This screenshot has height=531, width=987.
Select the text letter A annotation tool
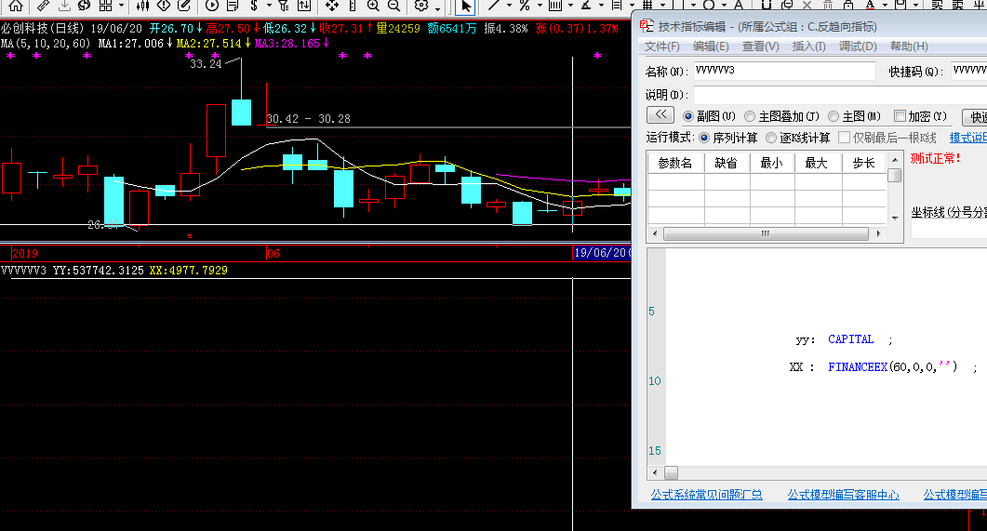click(x=739, y=5)
